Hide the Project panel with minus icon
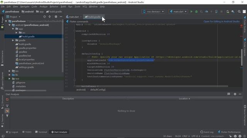 (x=61, y=16)
